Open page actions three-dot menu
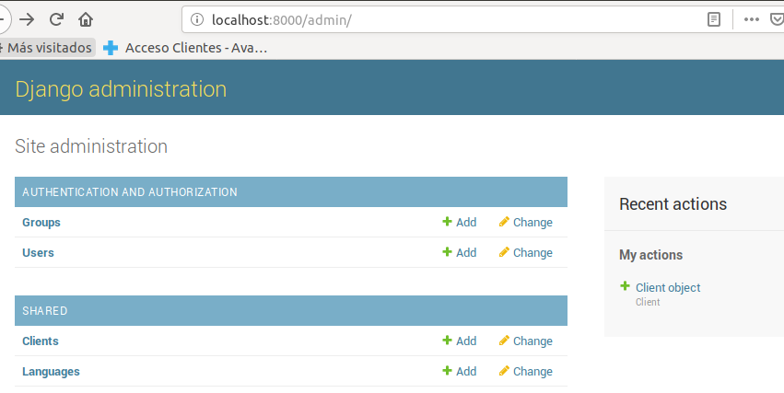Screen dimensions: 784x393 [752, 19]
